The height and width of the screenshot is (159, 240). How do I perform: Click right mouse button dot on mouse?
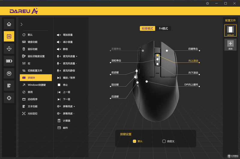click(167, 51)
